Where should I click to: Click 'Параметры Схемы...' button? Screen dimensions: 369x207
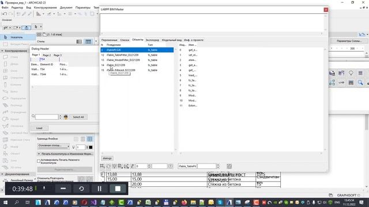click(349, 41)
